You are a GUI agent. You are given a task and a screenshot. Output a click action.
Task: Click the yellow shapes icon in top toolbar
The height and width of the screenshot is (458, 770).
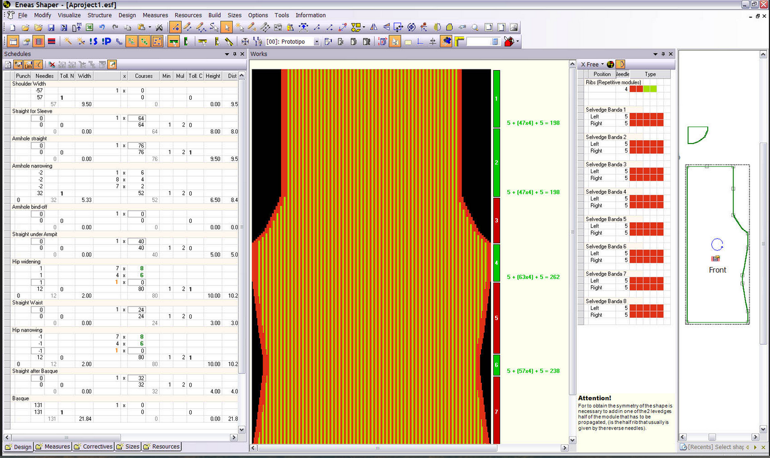pos(355,27)
